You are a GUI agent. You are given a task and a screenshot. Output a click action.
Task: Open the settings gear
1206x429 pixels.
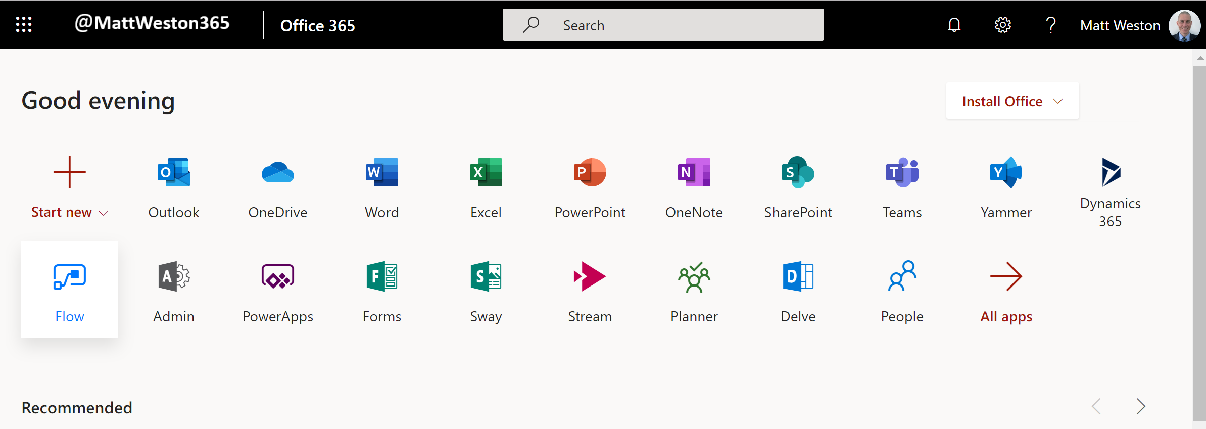(x=1003, y=25)
